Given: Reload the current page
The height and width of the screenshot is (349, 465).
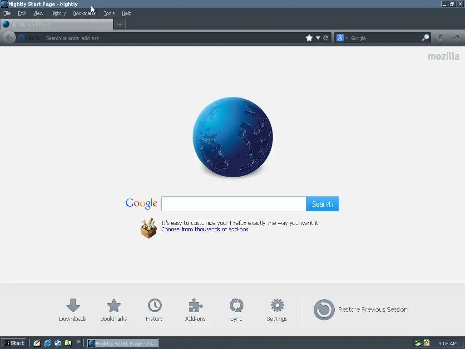Looking at the screenshot, I should pos(326,38).
